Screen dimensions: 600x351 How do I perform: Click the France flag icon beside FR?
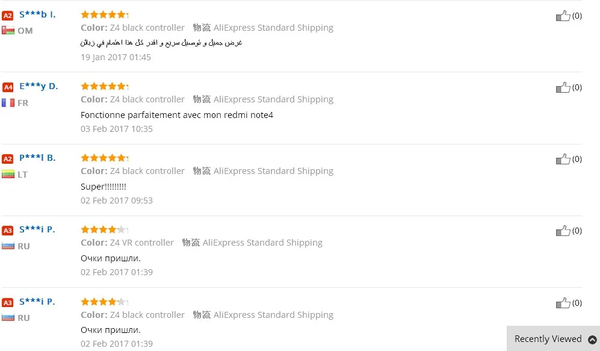click(8, 103)
